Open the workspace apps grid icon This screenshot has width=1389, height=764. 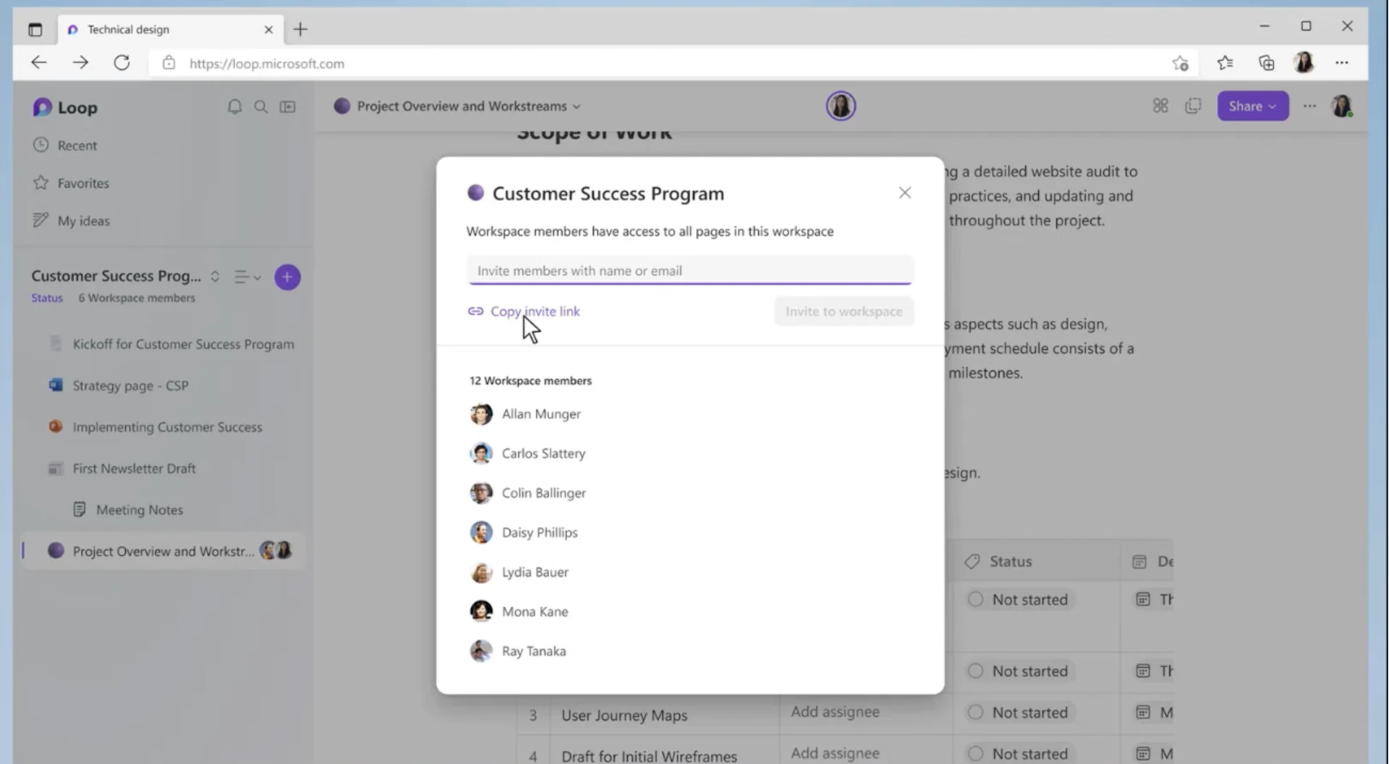click(1160, 106)
